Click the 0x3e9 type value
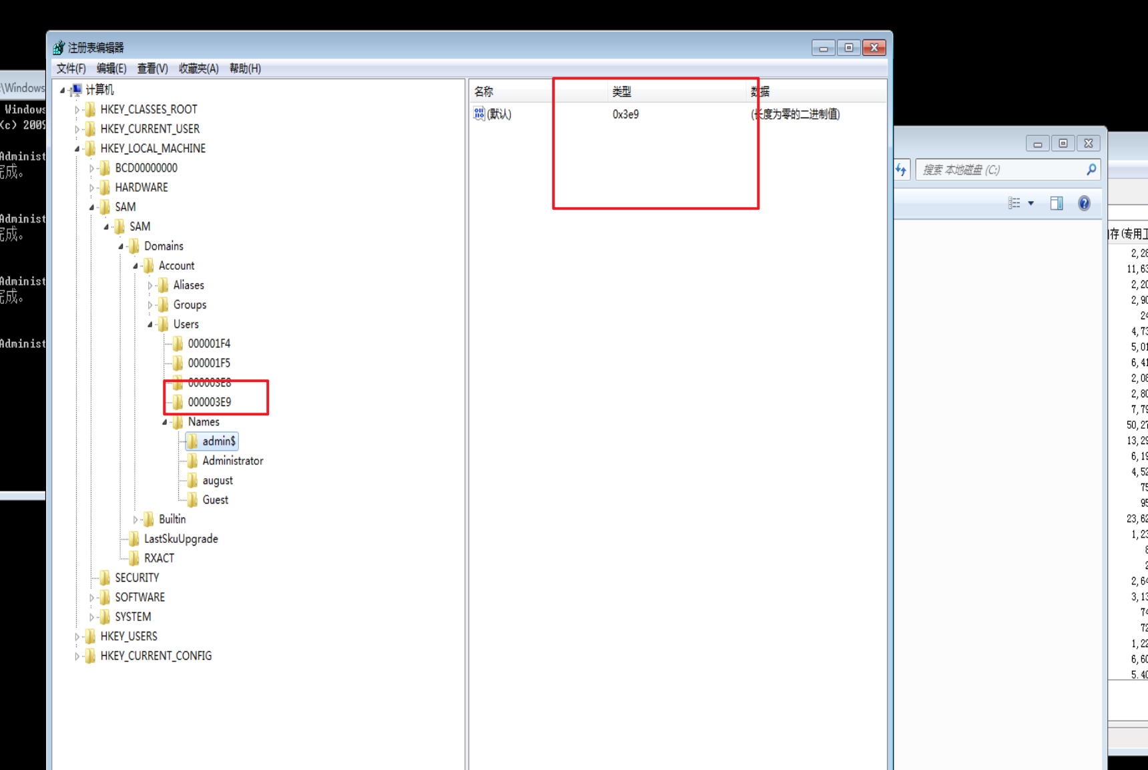The width and height of the screenshot is (1148, 770). [625, 114]
